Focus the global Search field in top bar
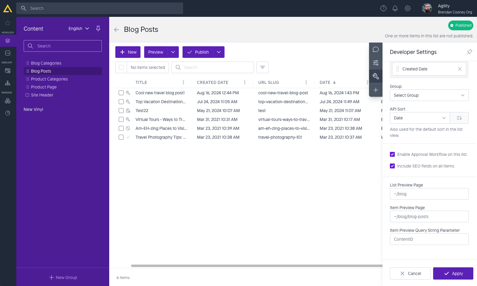477x286 pixels. click(100, 8)
